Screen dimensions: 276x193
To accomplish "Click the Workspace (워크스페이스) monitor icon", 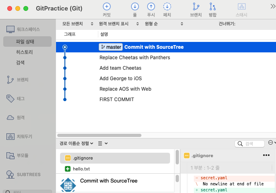I will (x=10, y=29).
